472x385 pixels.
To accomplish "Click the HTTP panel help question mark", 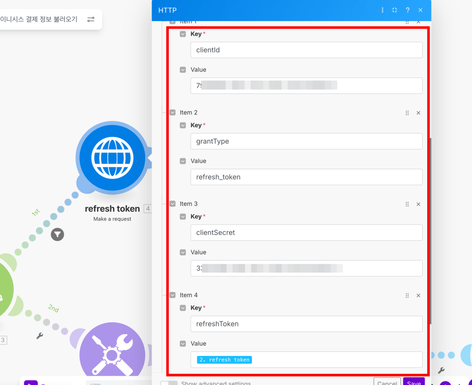I will click(x=407, y=10).
